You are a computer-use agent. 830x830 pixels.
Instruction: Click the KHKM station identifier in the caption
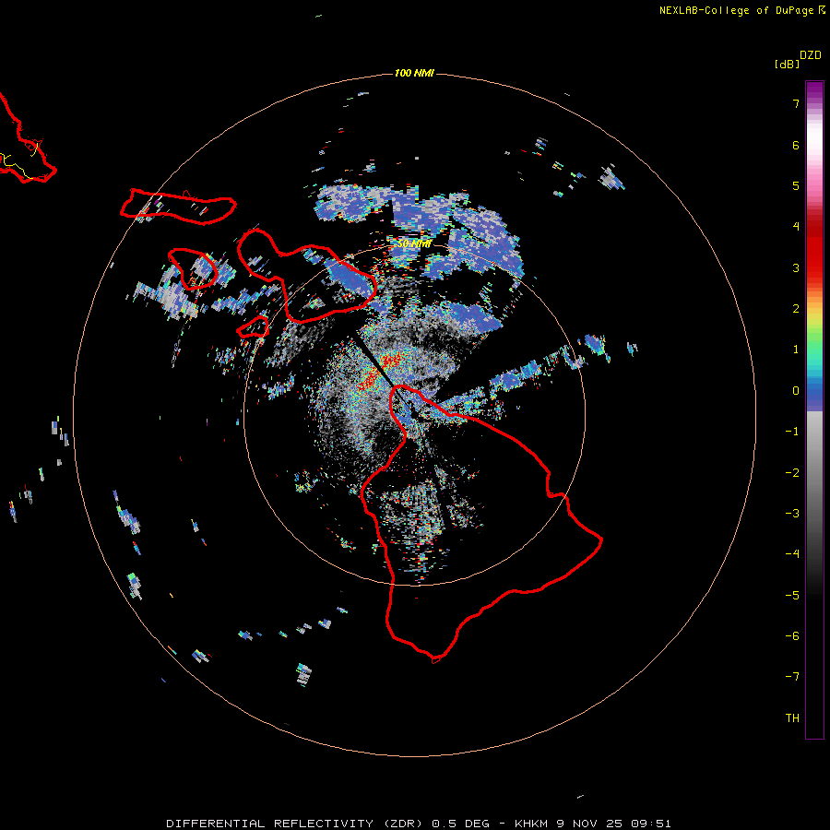(x=532, y=824)
